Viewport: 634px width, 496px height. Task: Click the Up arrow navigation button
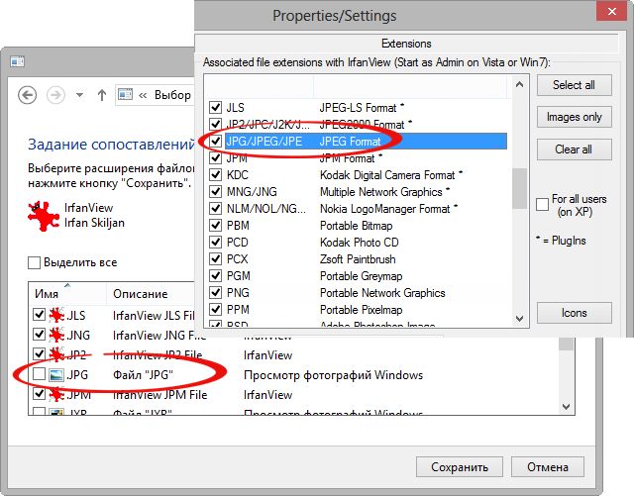pyautogui.click(x=102, y=95)
